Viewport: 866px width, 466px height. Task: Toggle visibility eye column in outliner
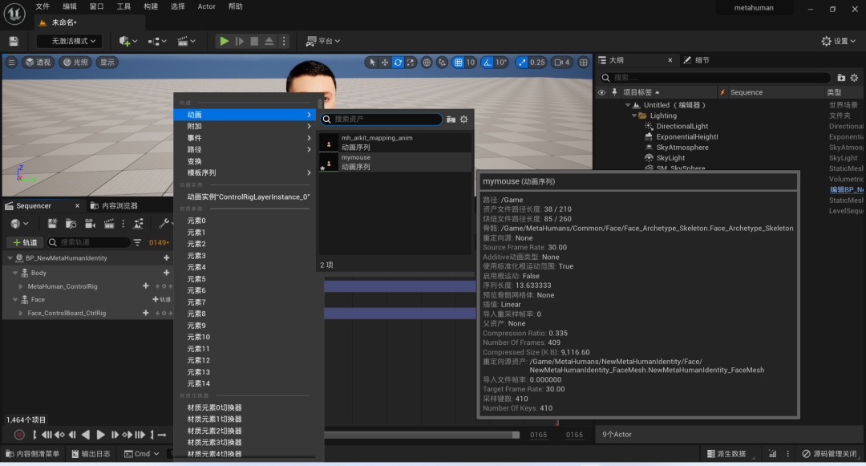pos(601,92)
